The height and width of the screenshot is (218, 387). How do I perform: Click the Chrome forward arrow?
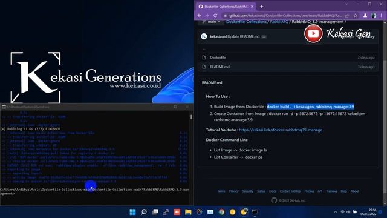click(x=207, y=15)
